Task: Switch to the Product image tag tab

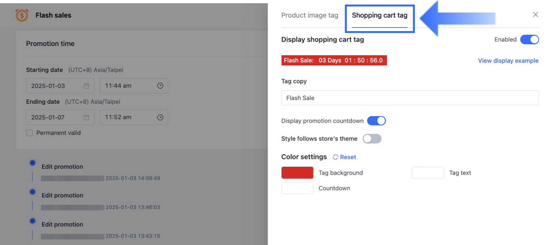Action: (x=310, y=15)
